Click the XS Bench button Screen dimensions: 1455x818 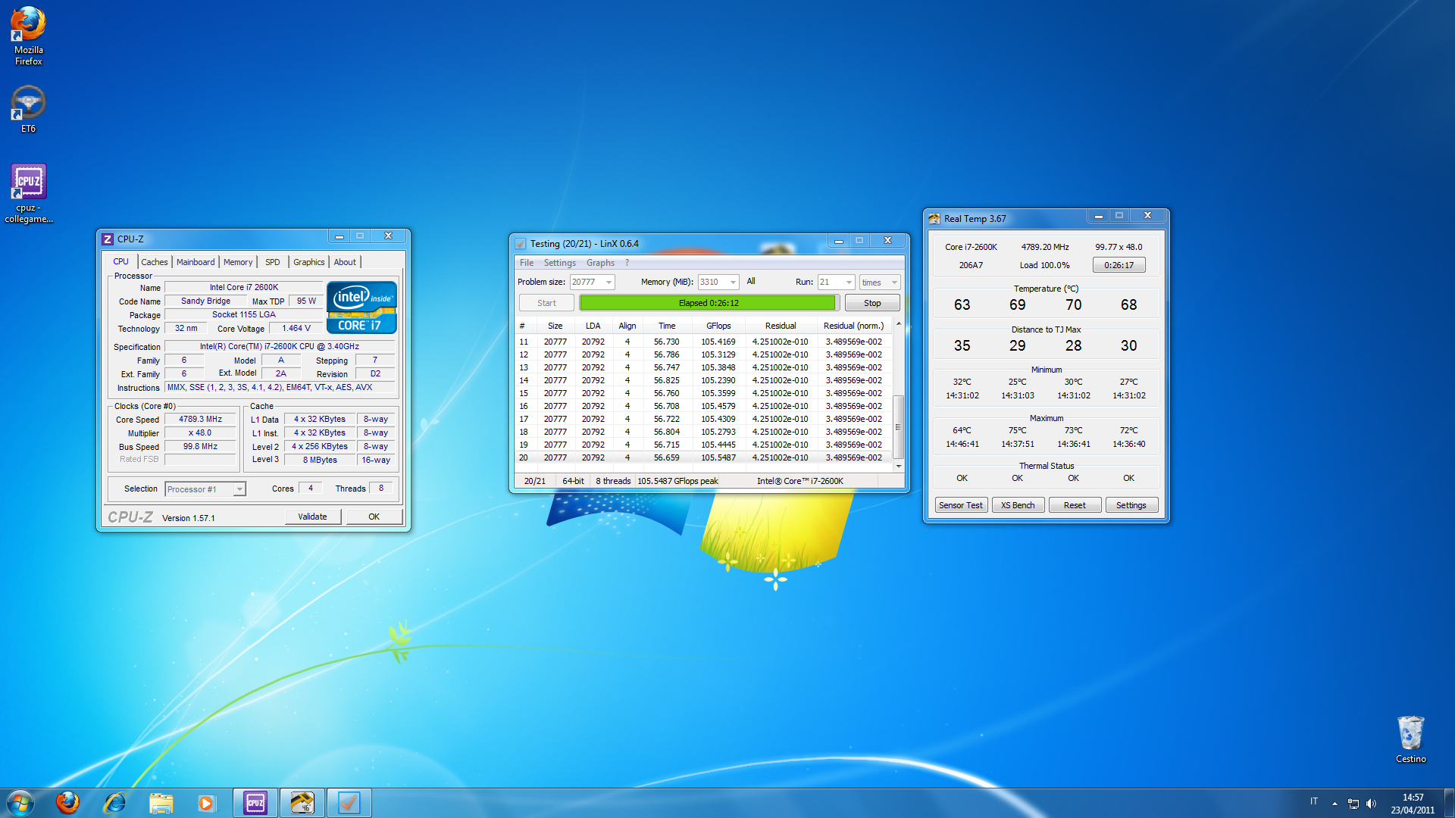1017,505
